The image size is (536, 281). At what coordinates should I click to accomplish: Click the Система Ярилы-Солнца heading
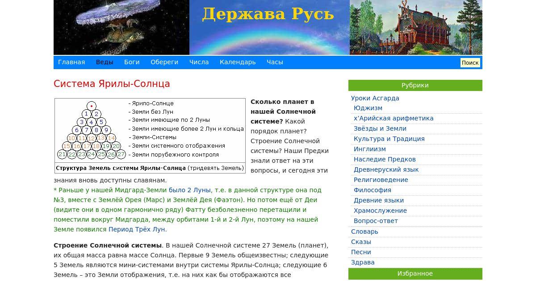pyautogui.click(x=112, y=84)
